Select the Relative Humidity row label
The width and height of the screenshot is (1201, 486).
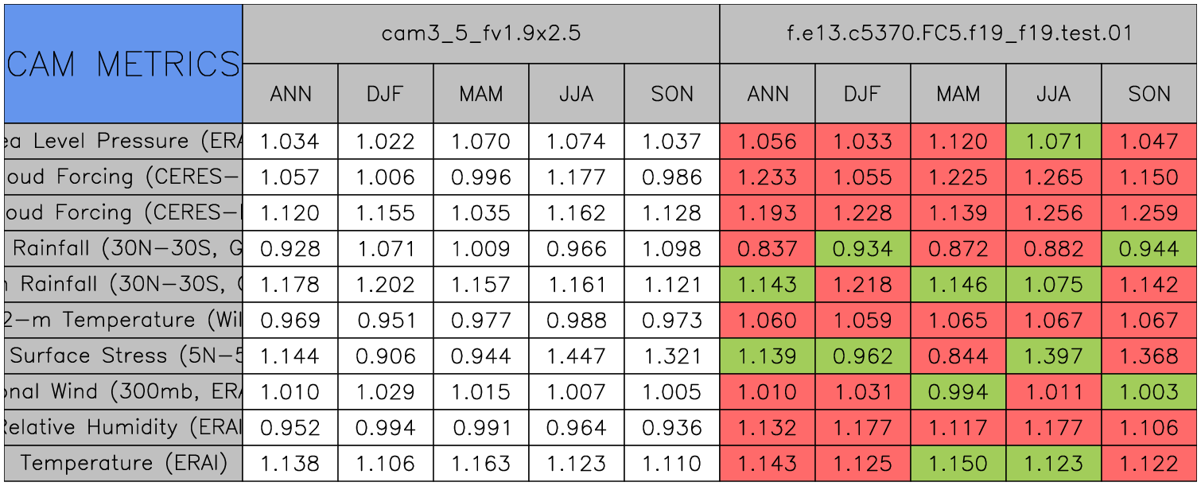pos(122,428)
